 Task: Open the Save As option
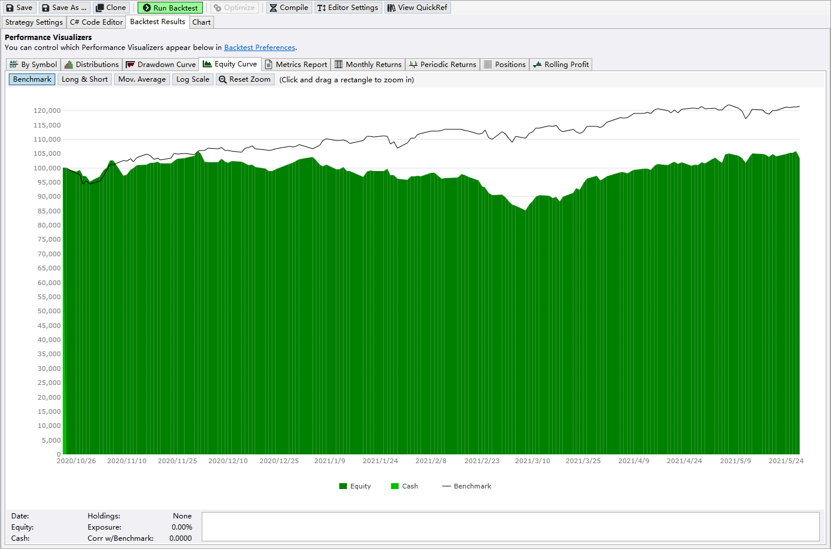click(x=64, y=8)
